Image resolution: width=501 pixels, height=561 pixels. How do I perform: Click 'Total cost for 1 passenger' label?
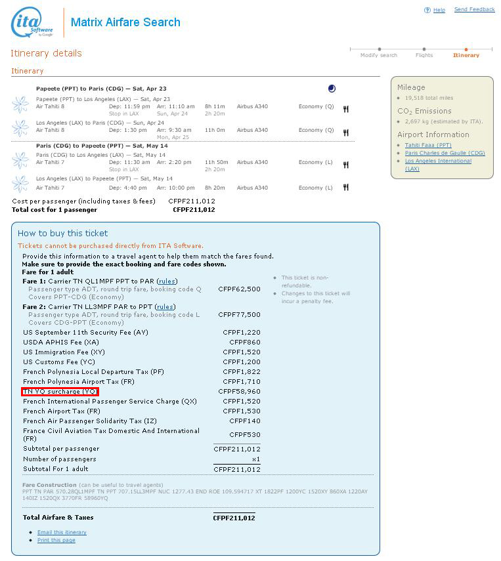[54, 210]
